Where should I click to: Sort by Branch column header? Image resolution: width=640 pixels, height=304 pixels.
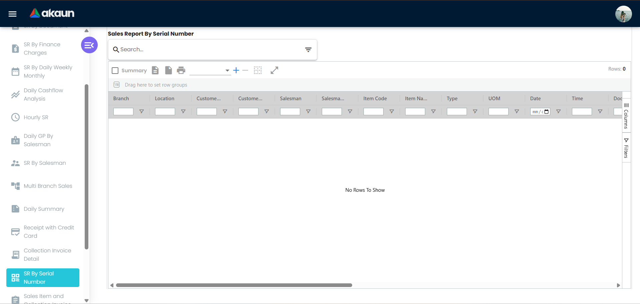pyautogui.click(x=121, y=99)
